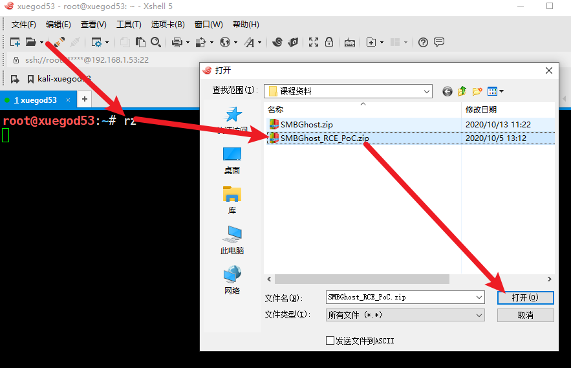
Task: Open session properties gear icon
Action: [x=96, y=42]
